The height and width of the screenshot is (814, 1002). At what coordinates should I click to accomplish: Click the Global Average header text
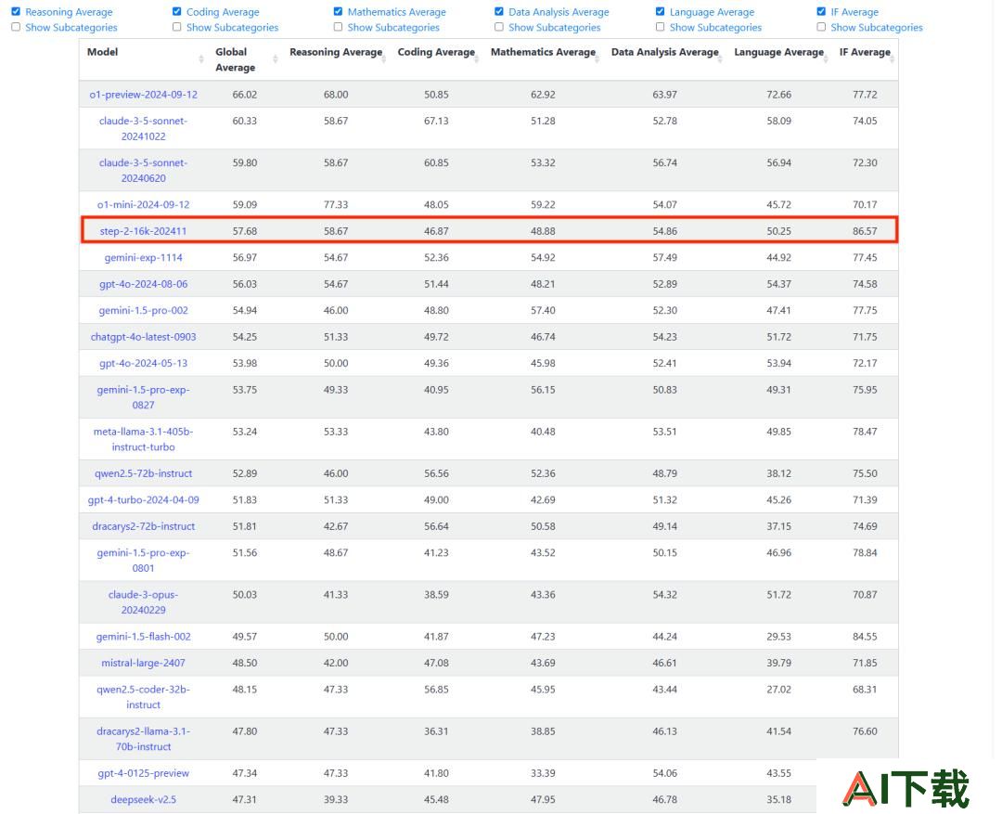click(235, 59)
